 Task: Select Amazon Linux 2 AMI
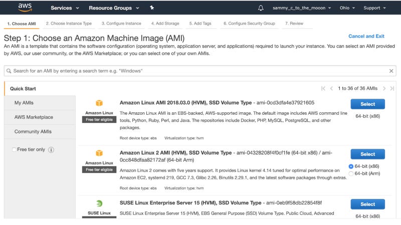click(367, 154)
